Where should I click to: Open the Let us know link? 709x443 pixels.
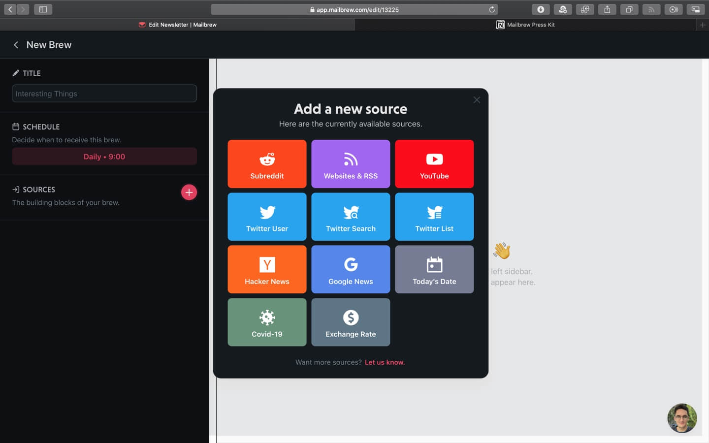tap(385, 362)
